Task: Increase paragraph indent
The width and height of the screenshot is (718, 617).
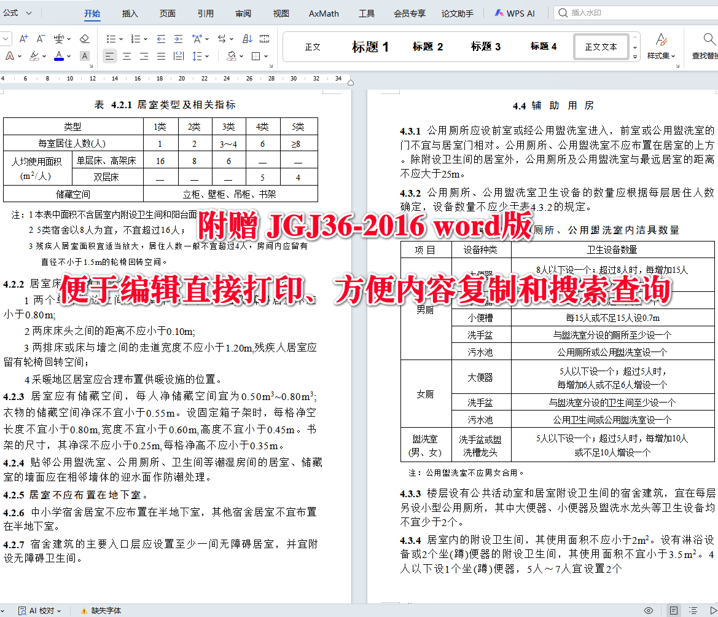Action: (x=178, y=39)
